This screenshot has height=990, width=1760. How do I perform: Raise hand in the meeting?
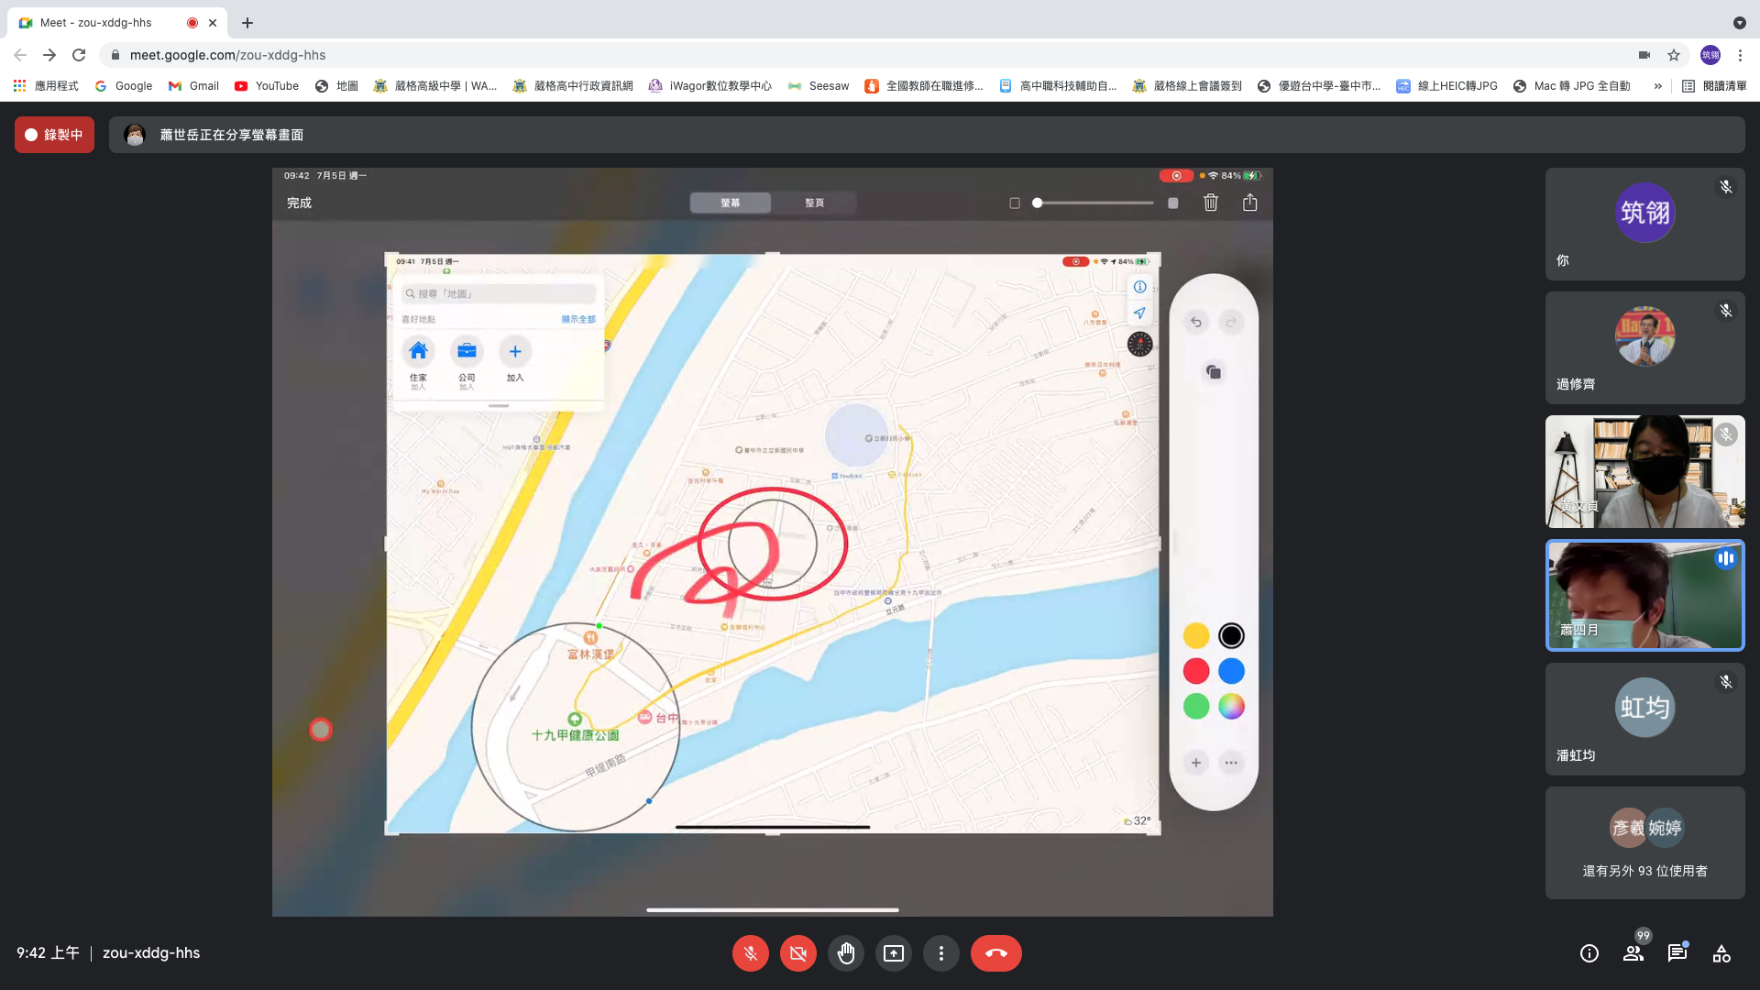click(x=845, y=953)
